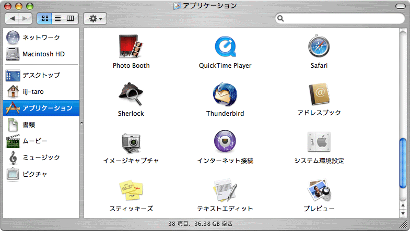Click the magnifier icon in search field
Screen dimensions: 410x231
280,18
